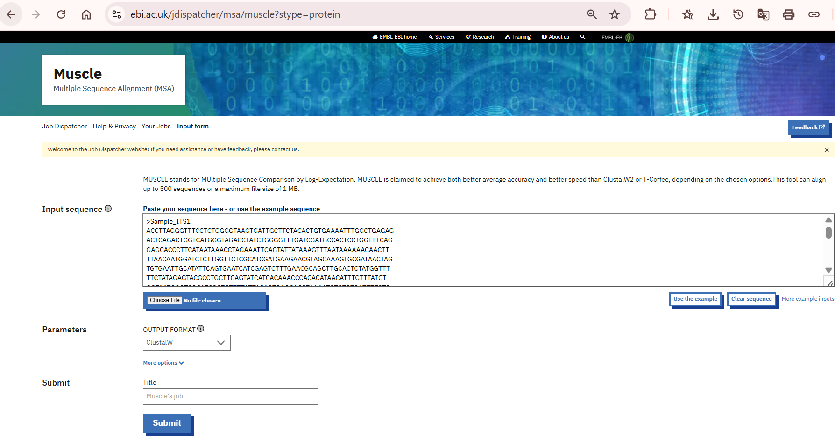Go to Job Dispatcher tab
Viewport: 835px width, 436px height.
click(64, 126)
